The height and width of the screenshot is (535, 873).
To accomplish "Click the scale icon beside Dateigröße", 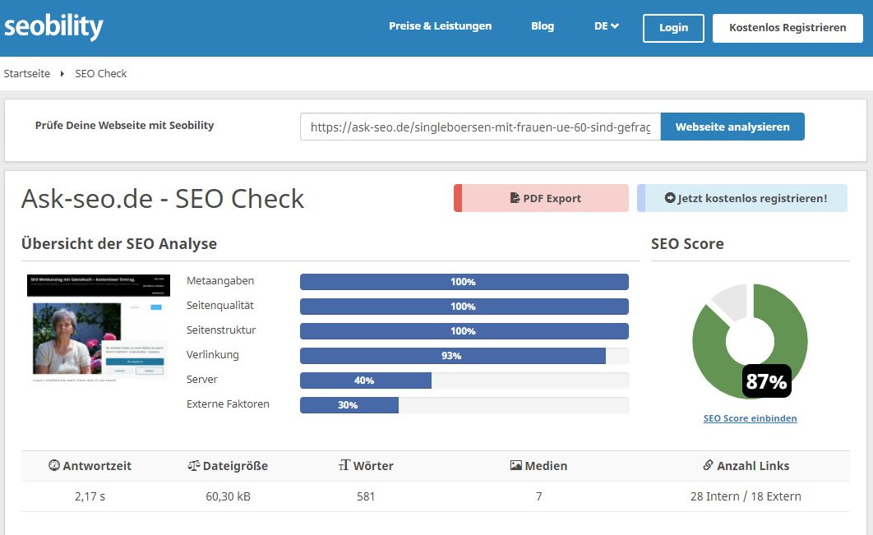I will click(194, 465).
